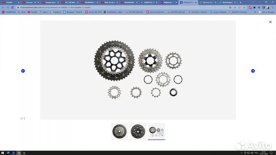Open the volume tray icon

252,153
